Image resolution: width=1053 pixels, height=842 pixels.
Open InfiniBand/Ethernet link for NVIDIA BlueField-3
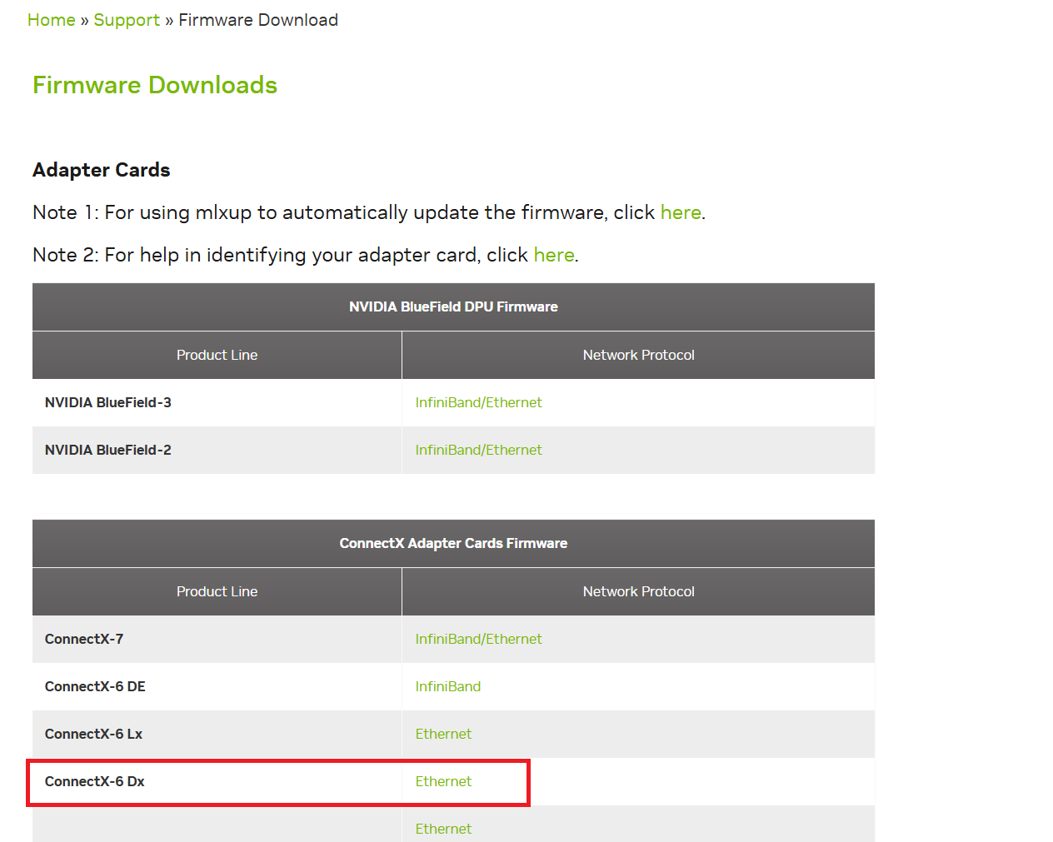[x=478, y=402]
